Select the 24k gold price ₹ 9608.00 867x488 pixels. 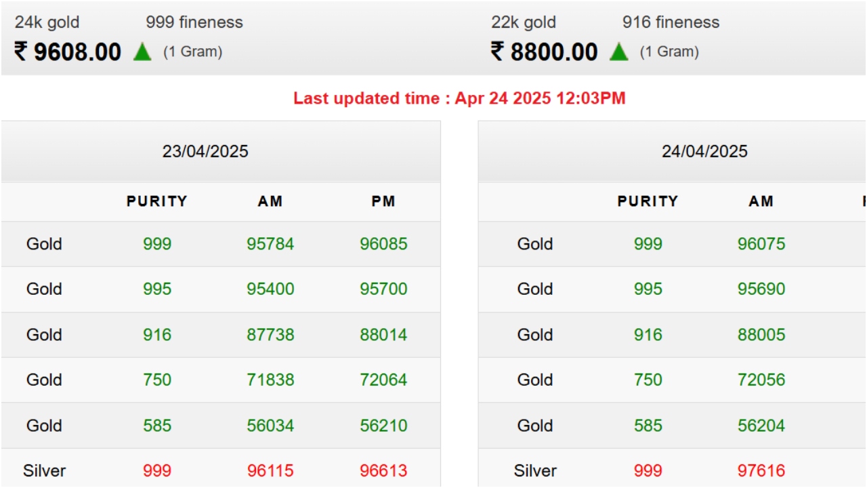68,52
